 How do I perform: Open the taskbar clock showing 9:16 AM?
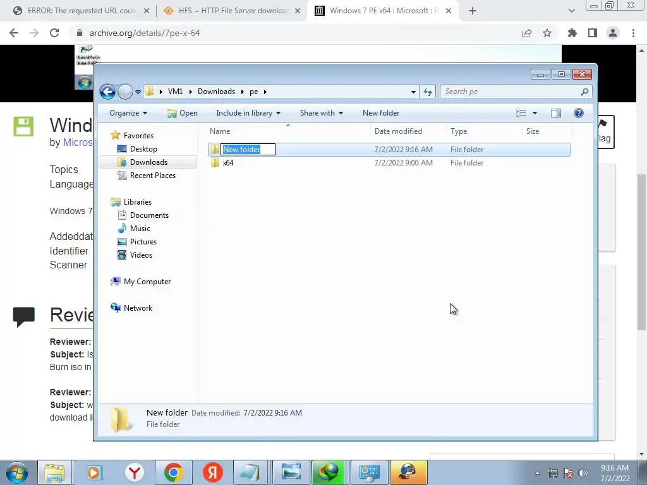point(615,473)
